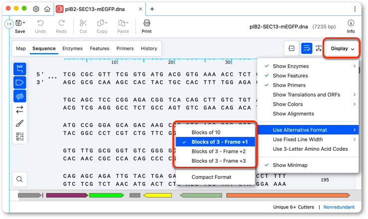Click the Undo icon
This screenshot has width=368, height=219.
point(40,23)
